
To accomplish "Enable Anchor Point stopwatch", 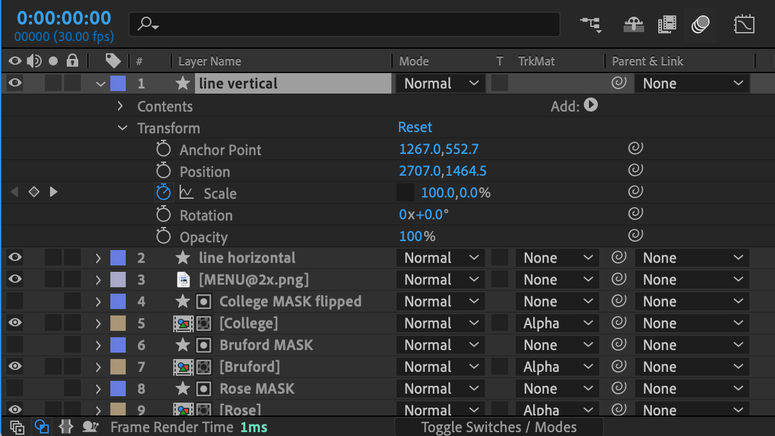I will coord(164,149).
